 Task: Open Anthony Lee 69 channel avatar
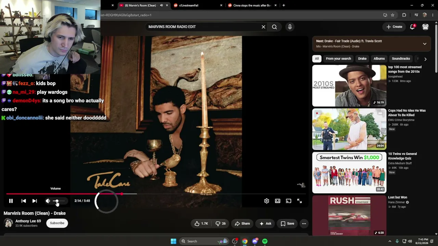point(8,223)
